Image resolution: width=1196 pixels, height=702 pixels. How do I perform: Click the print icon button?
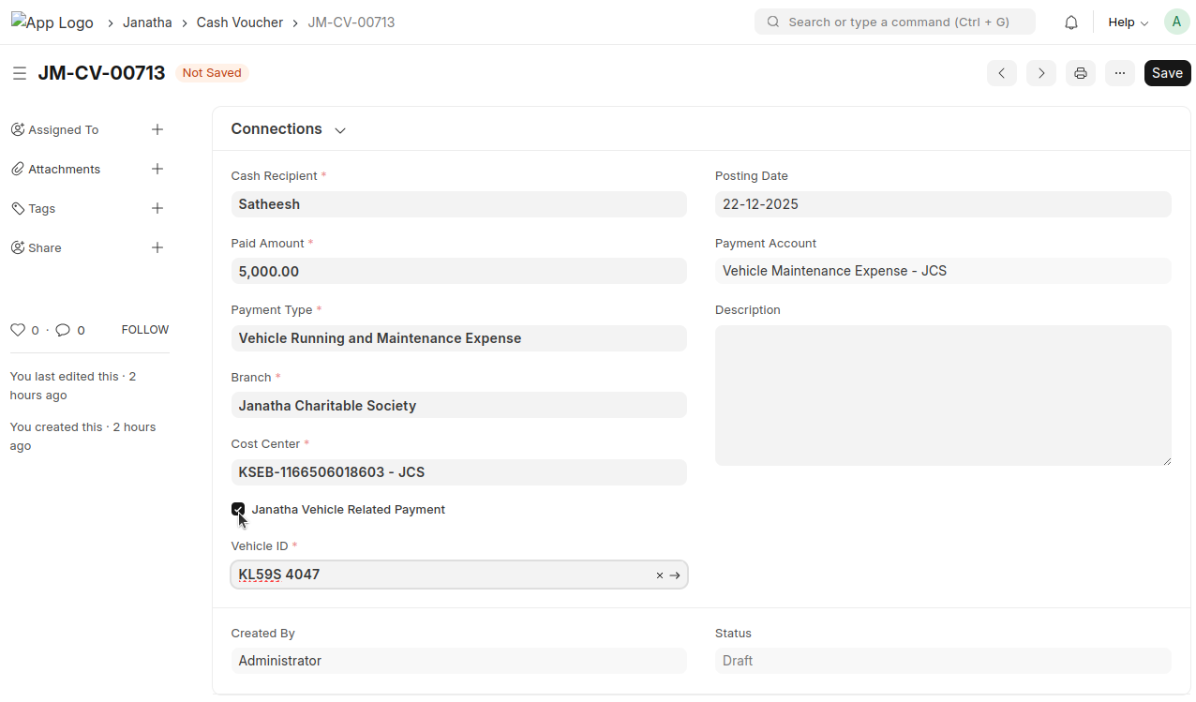(1081, 73)
